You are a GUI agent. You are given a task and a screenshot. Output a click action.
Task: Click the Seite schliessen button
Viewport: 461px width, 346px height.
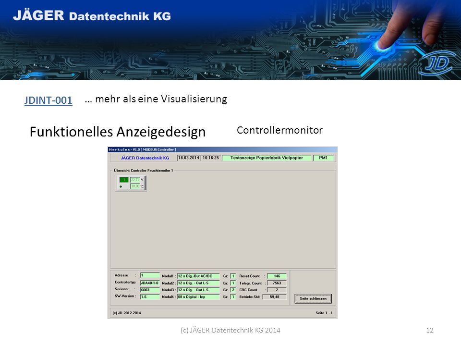pyautogui.click(x=313, y=298)
